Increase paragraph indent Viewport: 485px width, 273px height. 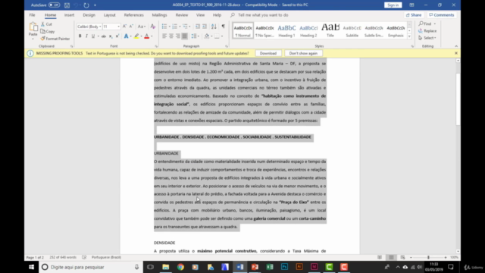point(205,27)
